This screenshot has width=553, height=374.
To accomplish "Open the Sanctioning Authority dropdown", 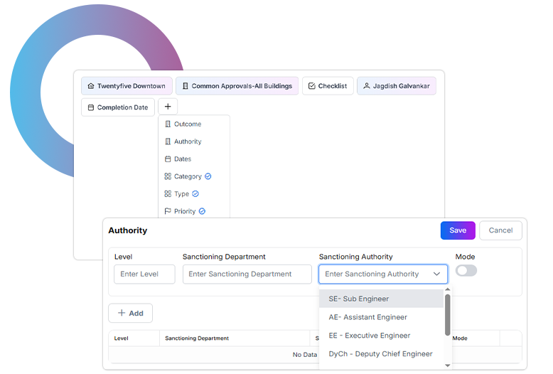I will (383, 274).
